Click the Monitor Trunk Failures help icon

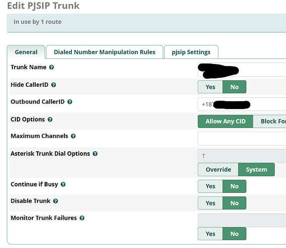point(82,218)
